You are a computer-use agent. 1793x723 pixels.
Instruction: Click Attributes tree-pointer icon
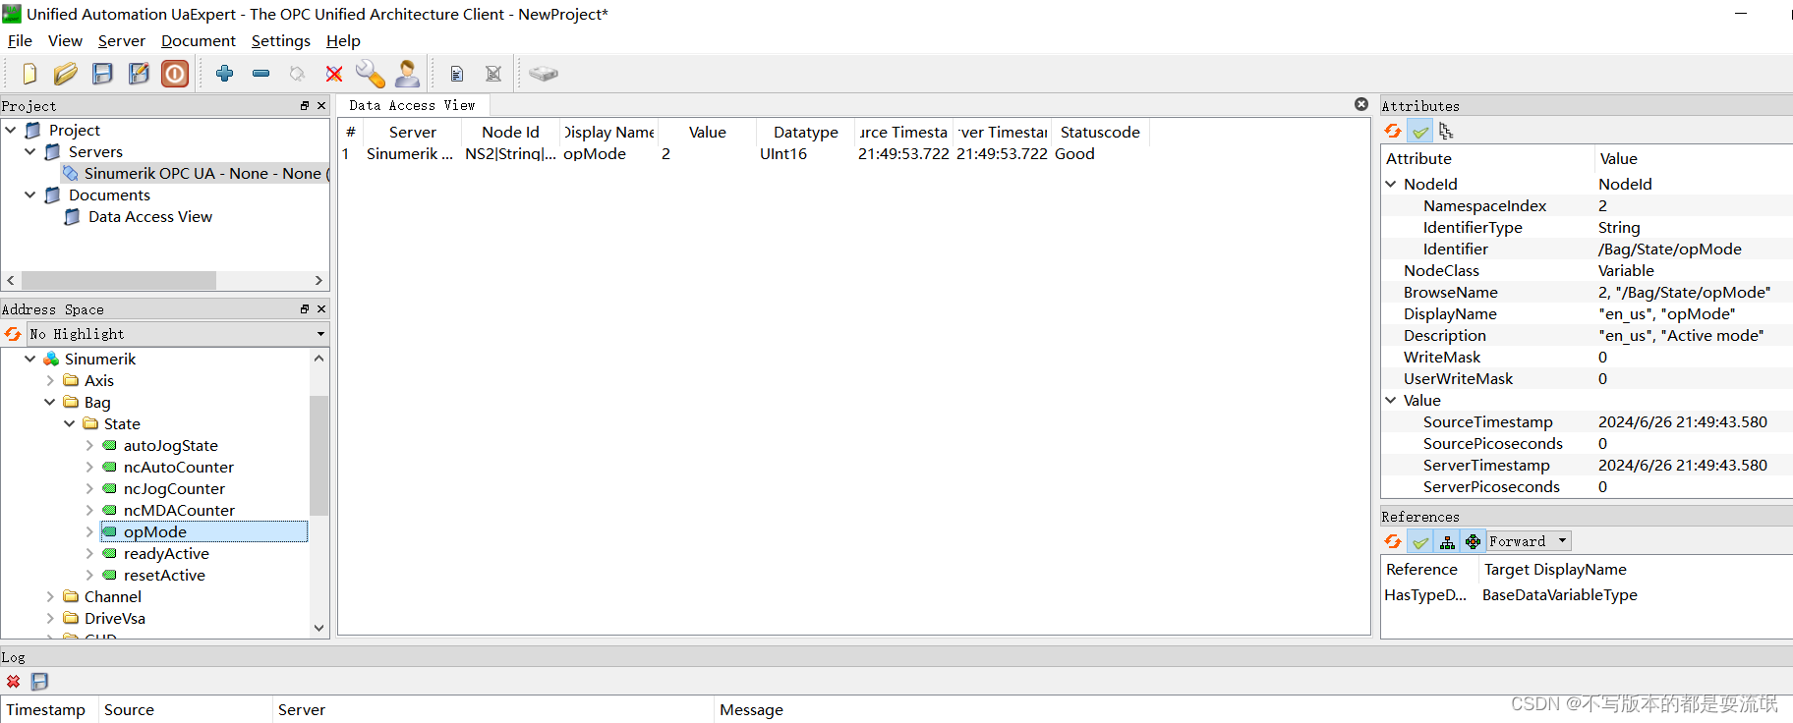(1446, 131)
